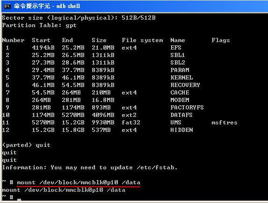Click the 9930MB size of UMS
Viewport: 268px width, 203px height.
(x=103, y=123)
